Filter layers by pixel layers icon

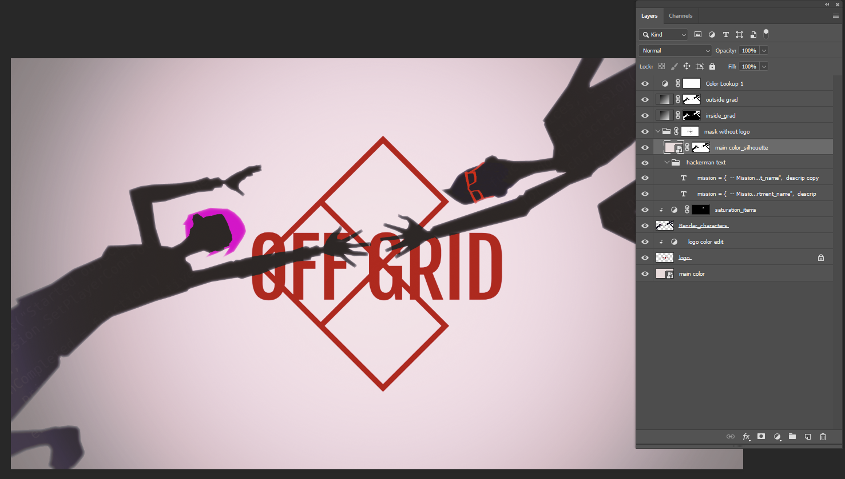[698, 35]
